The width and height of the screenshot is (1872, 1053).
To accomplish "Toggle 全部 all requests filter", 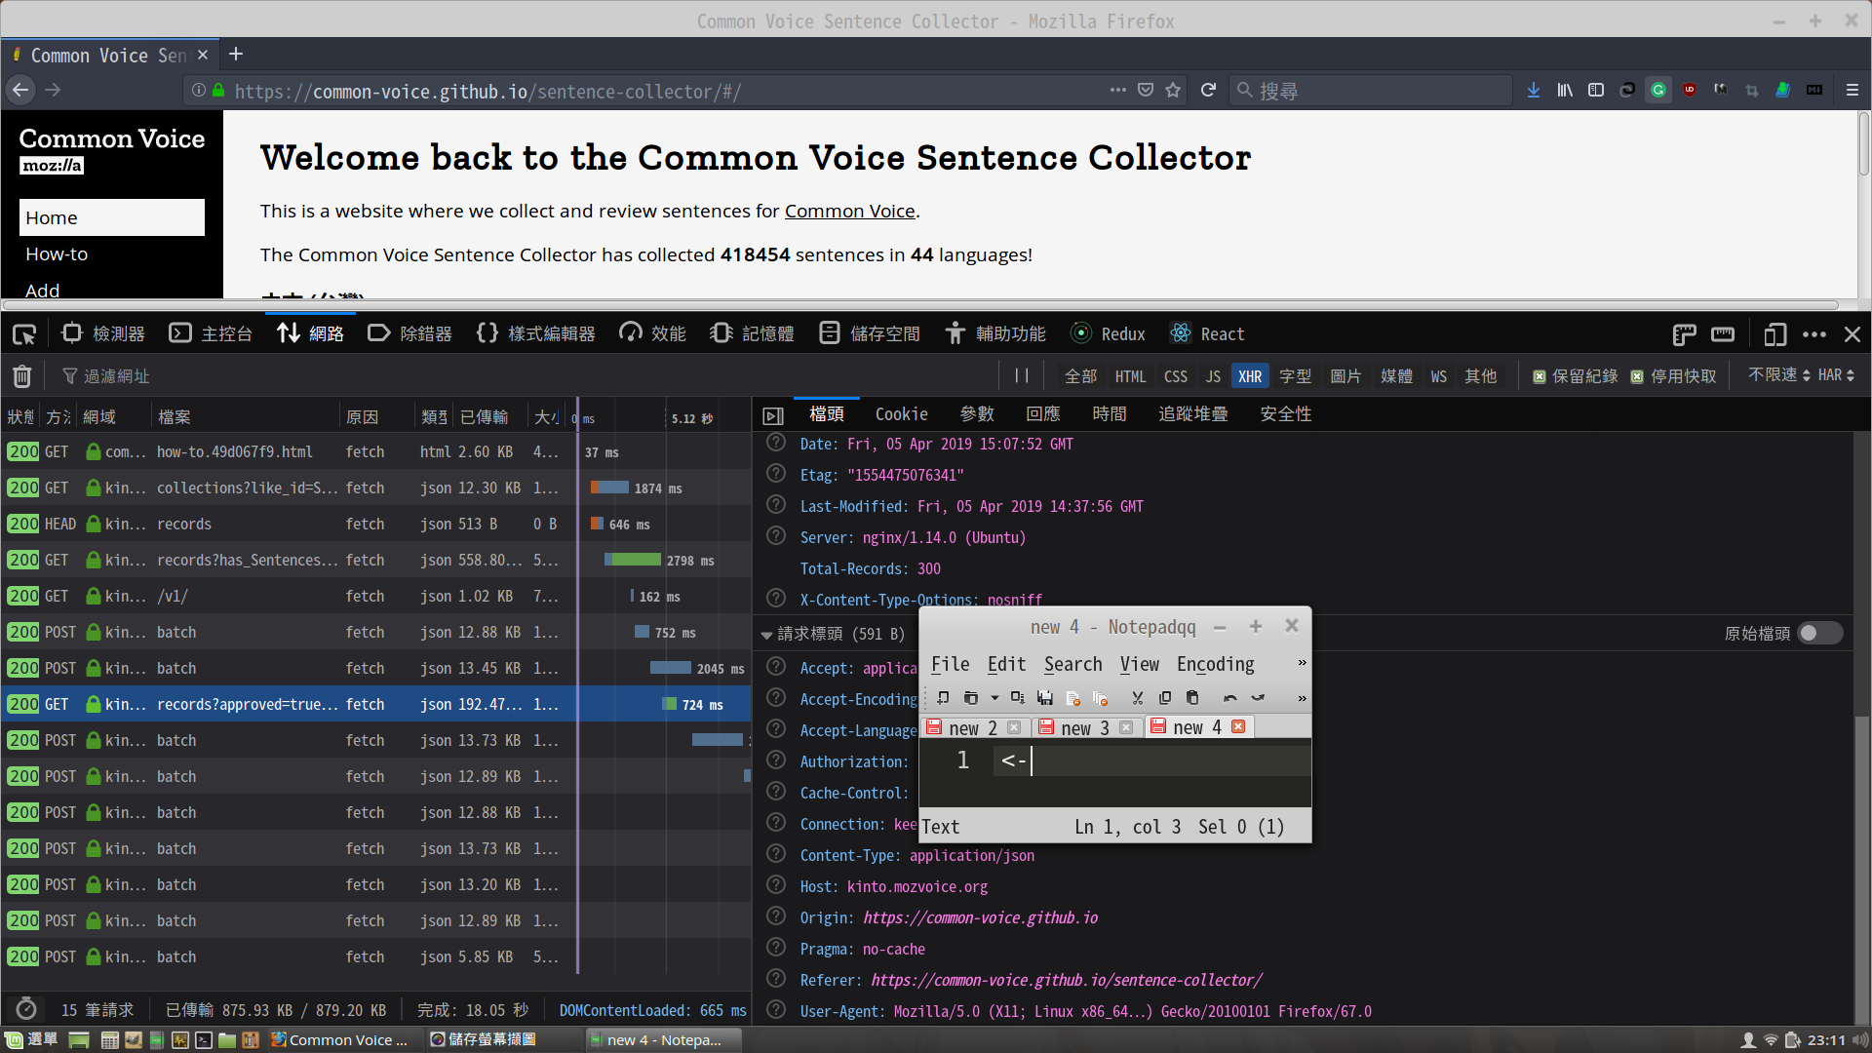I will (x=1080, y=376).
